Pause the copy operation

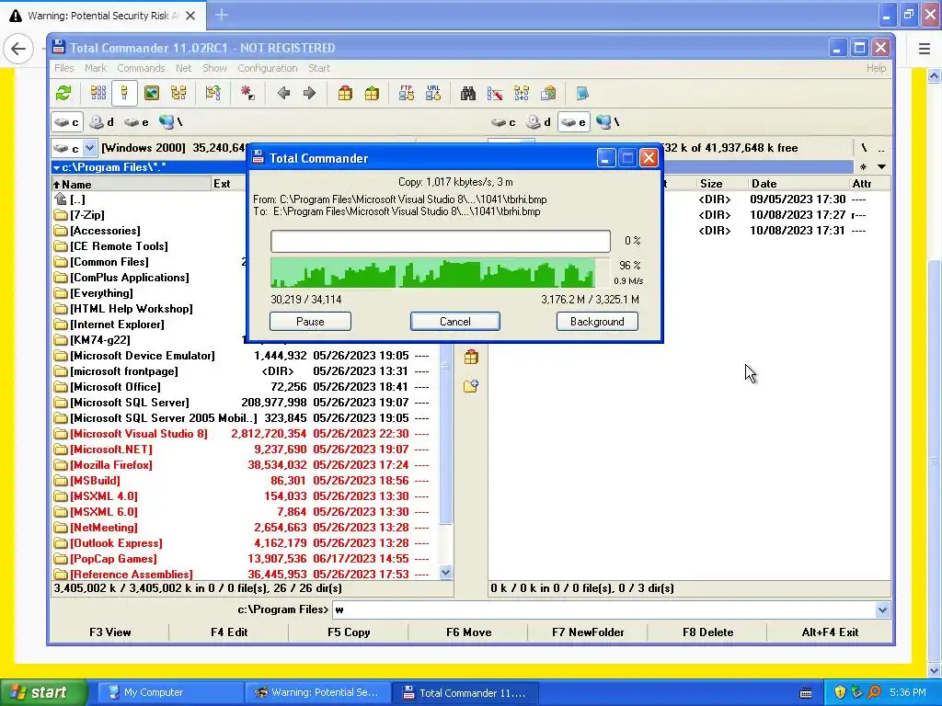310,322
